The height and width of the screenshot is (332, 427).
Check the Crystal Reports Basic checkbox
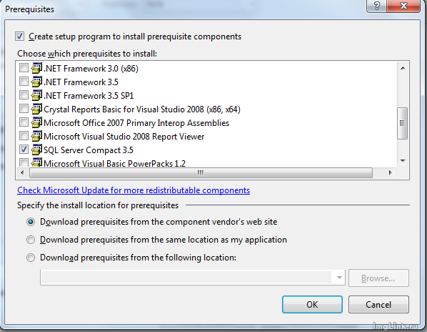24,108
